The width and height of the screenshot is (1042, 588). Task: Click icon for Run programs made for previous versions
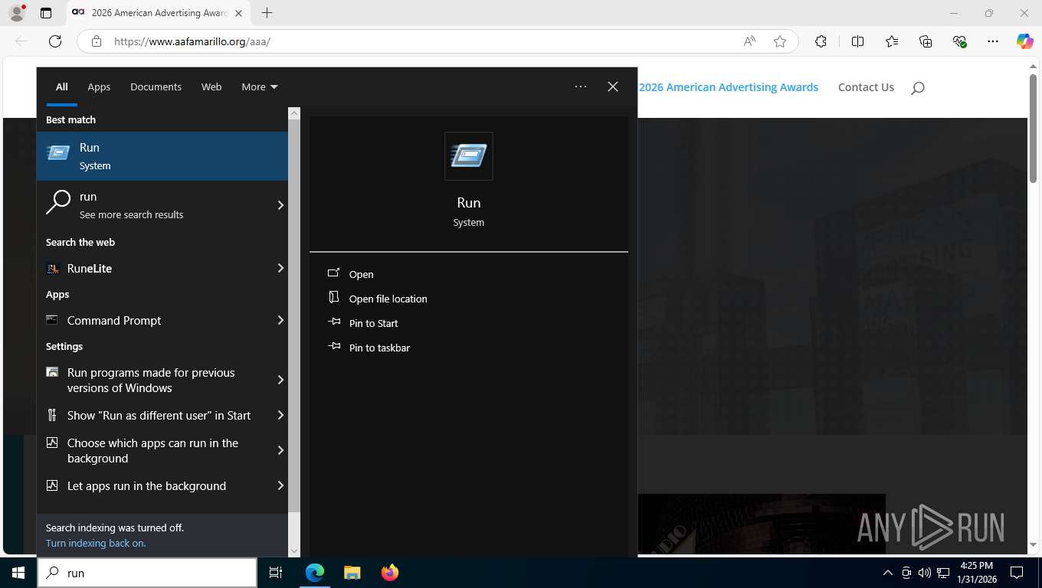pyautogui.click(x=52, y=372)
